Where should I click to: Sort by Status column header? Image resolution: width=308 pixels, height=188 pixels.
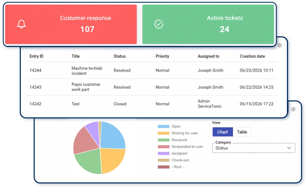click(x=120, y=56)
